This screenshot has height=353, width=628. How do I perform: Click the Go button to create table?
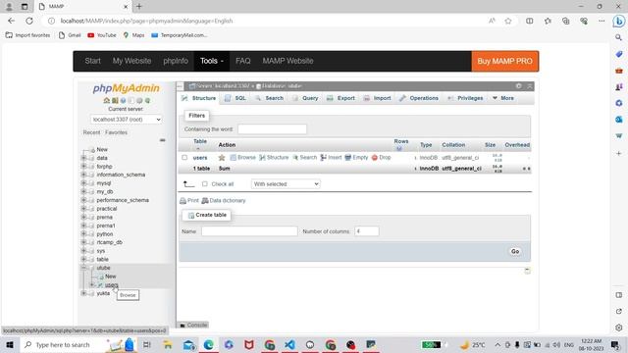point(515,251)
